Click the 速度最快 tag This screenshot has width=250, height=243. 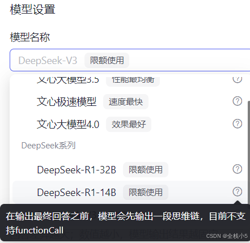(x=126, y=102)
